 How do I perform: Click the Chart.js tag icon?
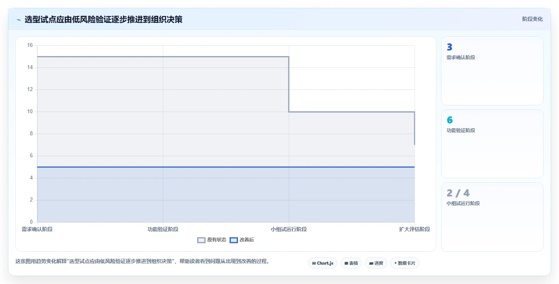point(314,263)
